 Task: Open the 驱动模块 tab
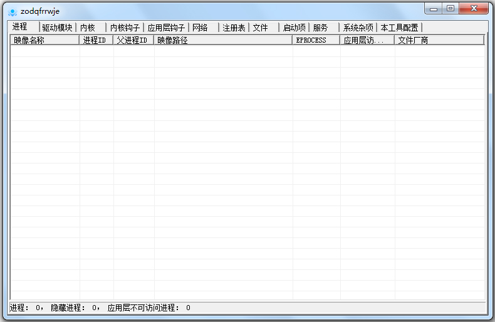pos(57,28)
